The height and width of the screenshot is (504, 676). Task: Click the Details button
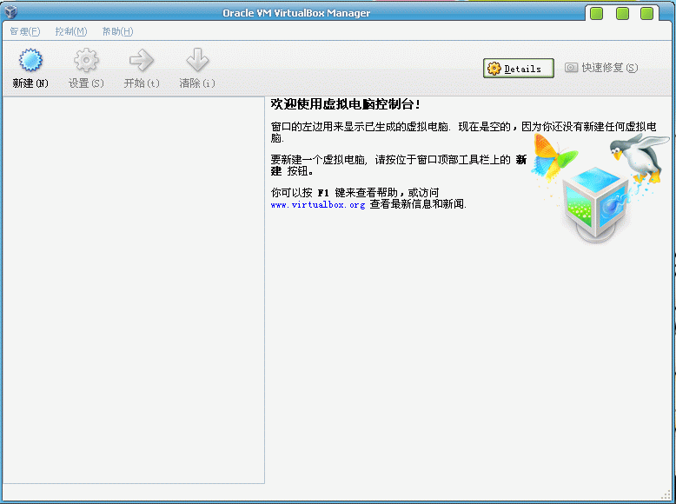(x=518, y=68)
